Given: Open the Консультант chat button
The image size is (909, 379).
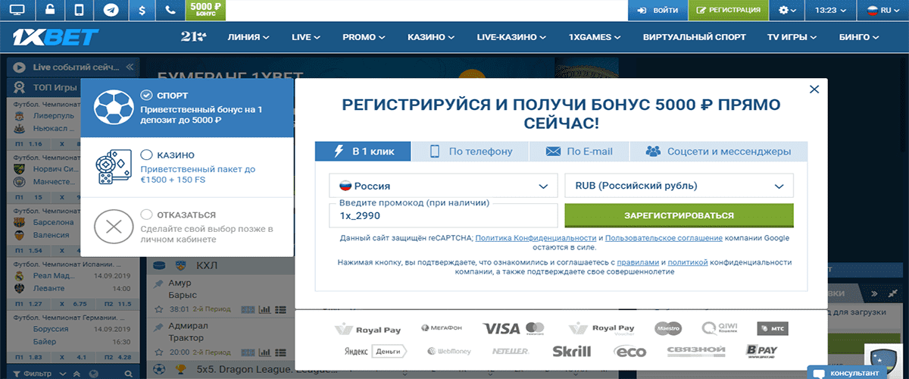Looking at the screenshot, I should (x=847, y=372).
